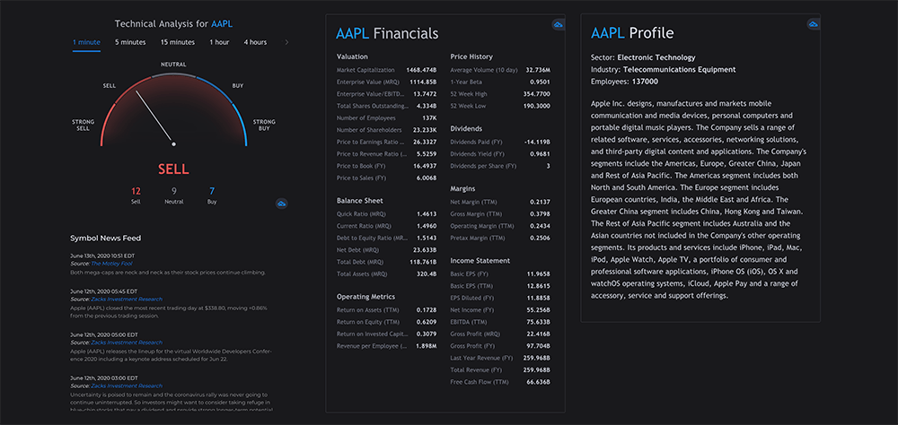The height and width of the screenshot is (425, 898).
Task: Select the 1 minute timeframe tab
Action: (x=86, y=42)
